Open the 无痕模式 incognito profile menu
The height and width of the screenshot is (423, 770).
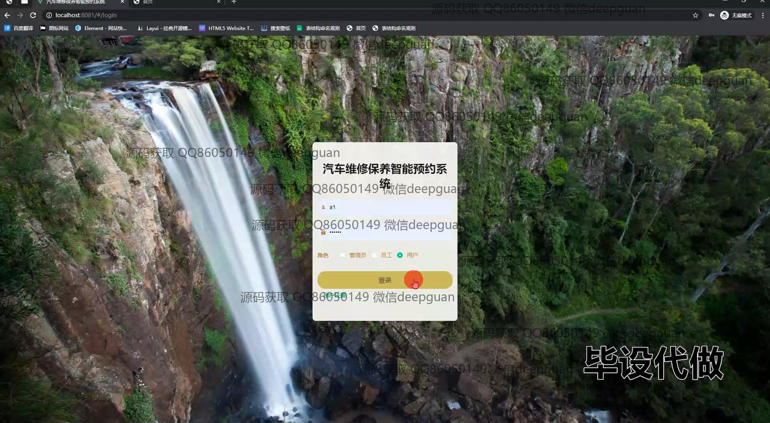pos(736,15)
